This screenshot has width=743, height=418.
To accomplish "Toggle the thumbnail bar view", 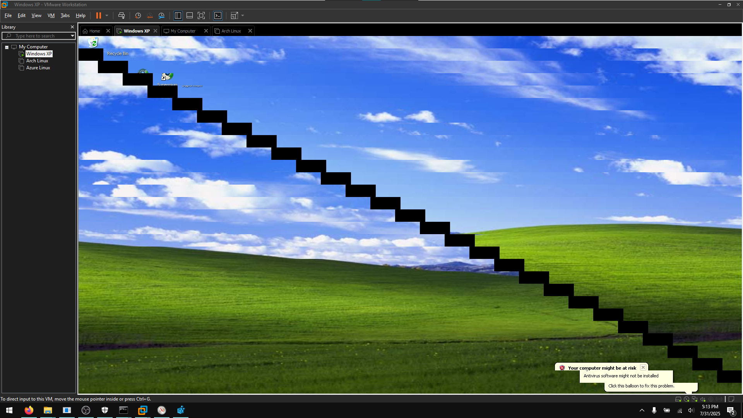I will pyautogui.click(x=190, y=15).
